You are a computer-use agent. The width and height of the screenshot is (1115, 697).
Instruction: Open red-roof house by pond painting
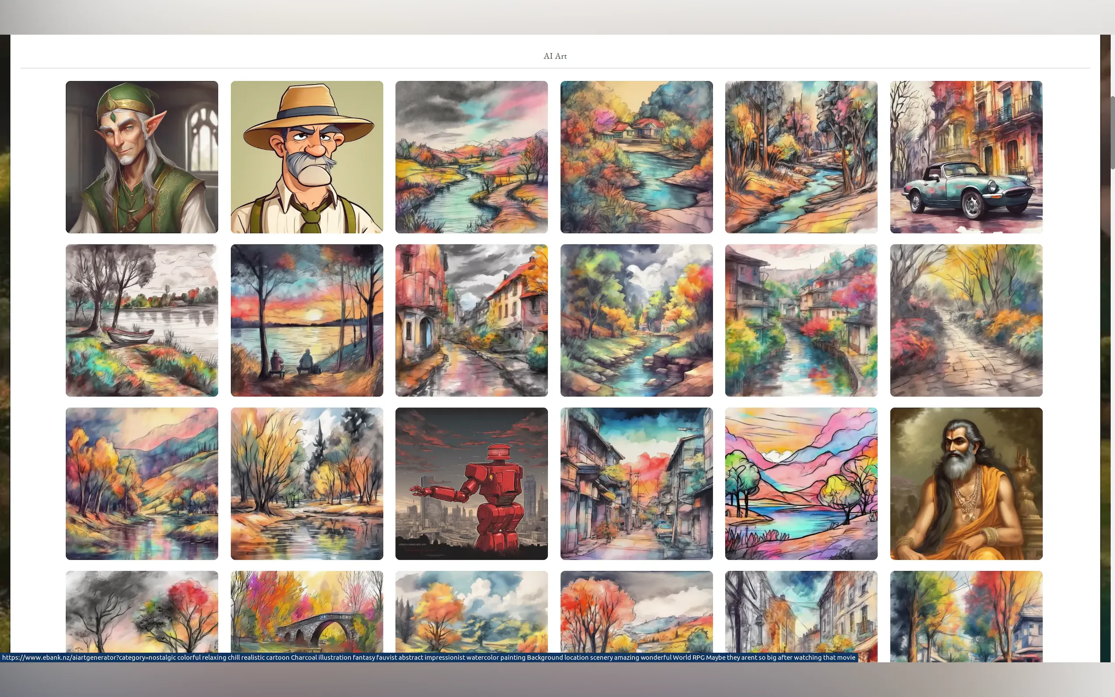(x=636, y=157)
